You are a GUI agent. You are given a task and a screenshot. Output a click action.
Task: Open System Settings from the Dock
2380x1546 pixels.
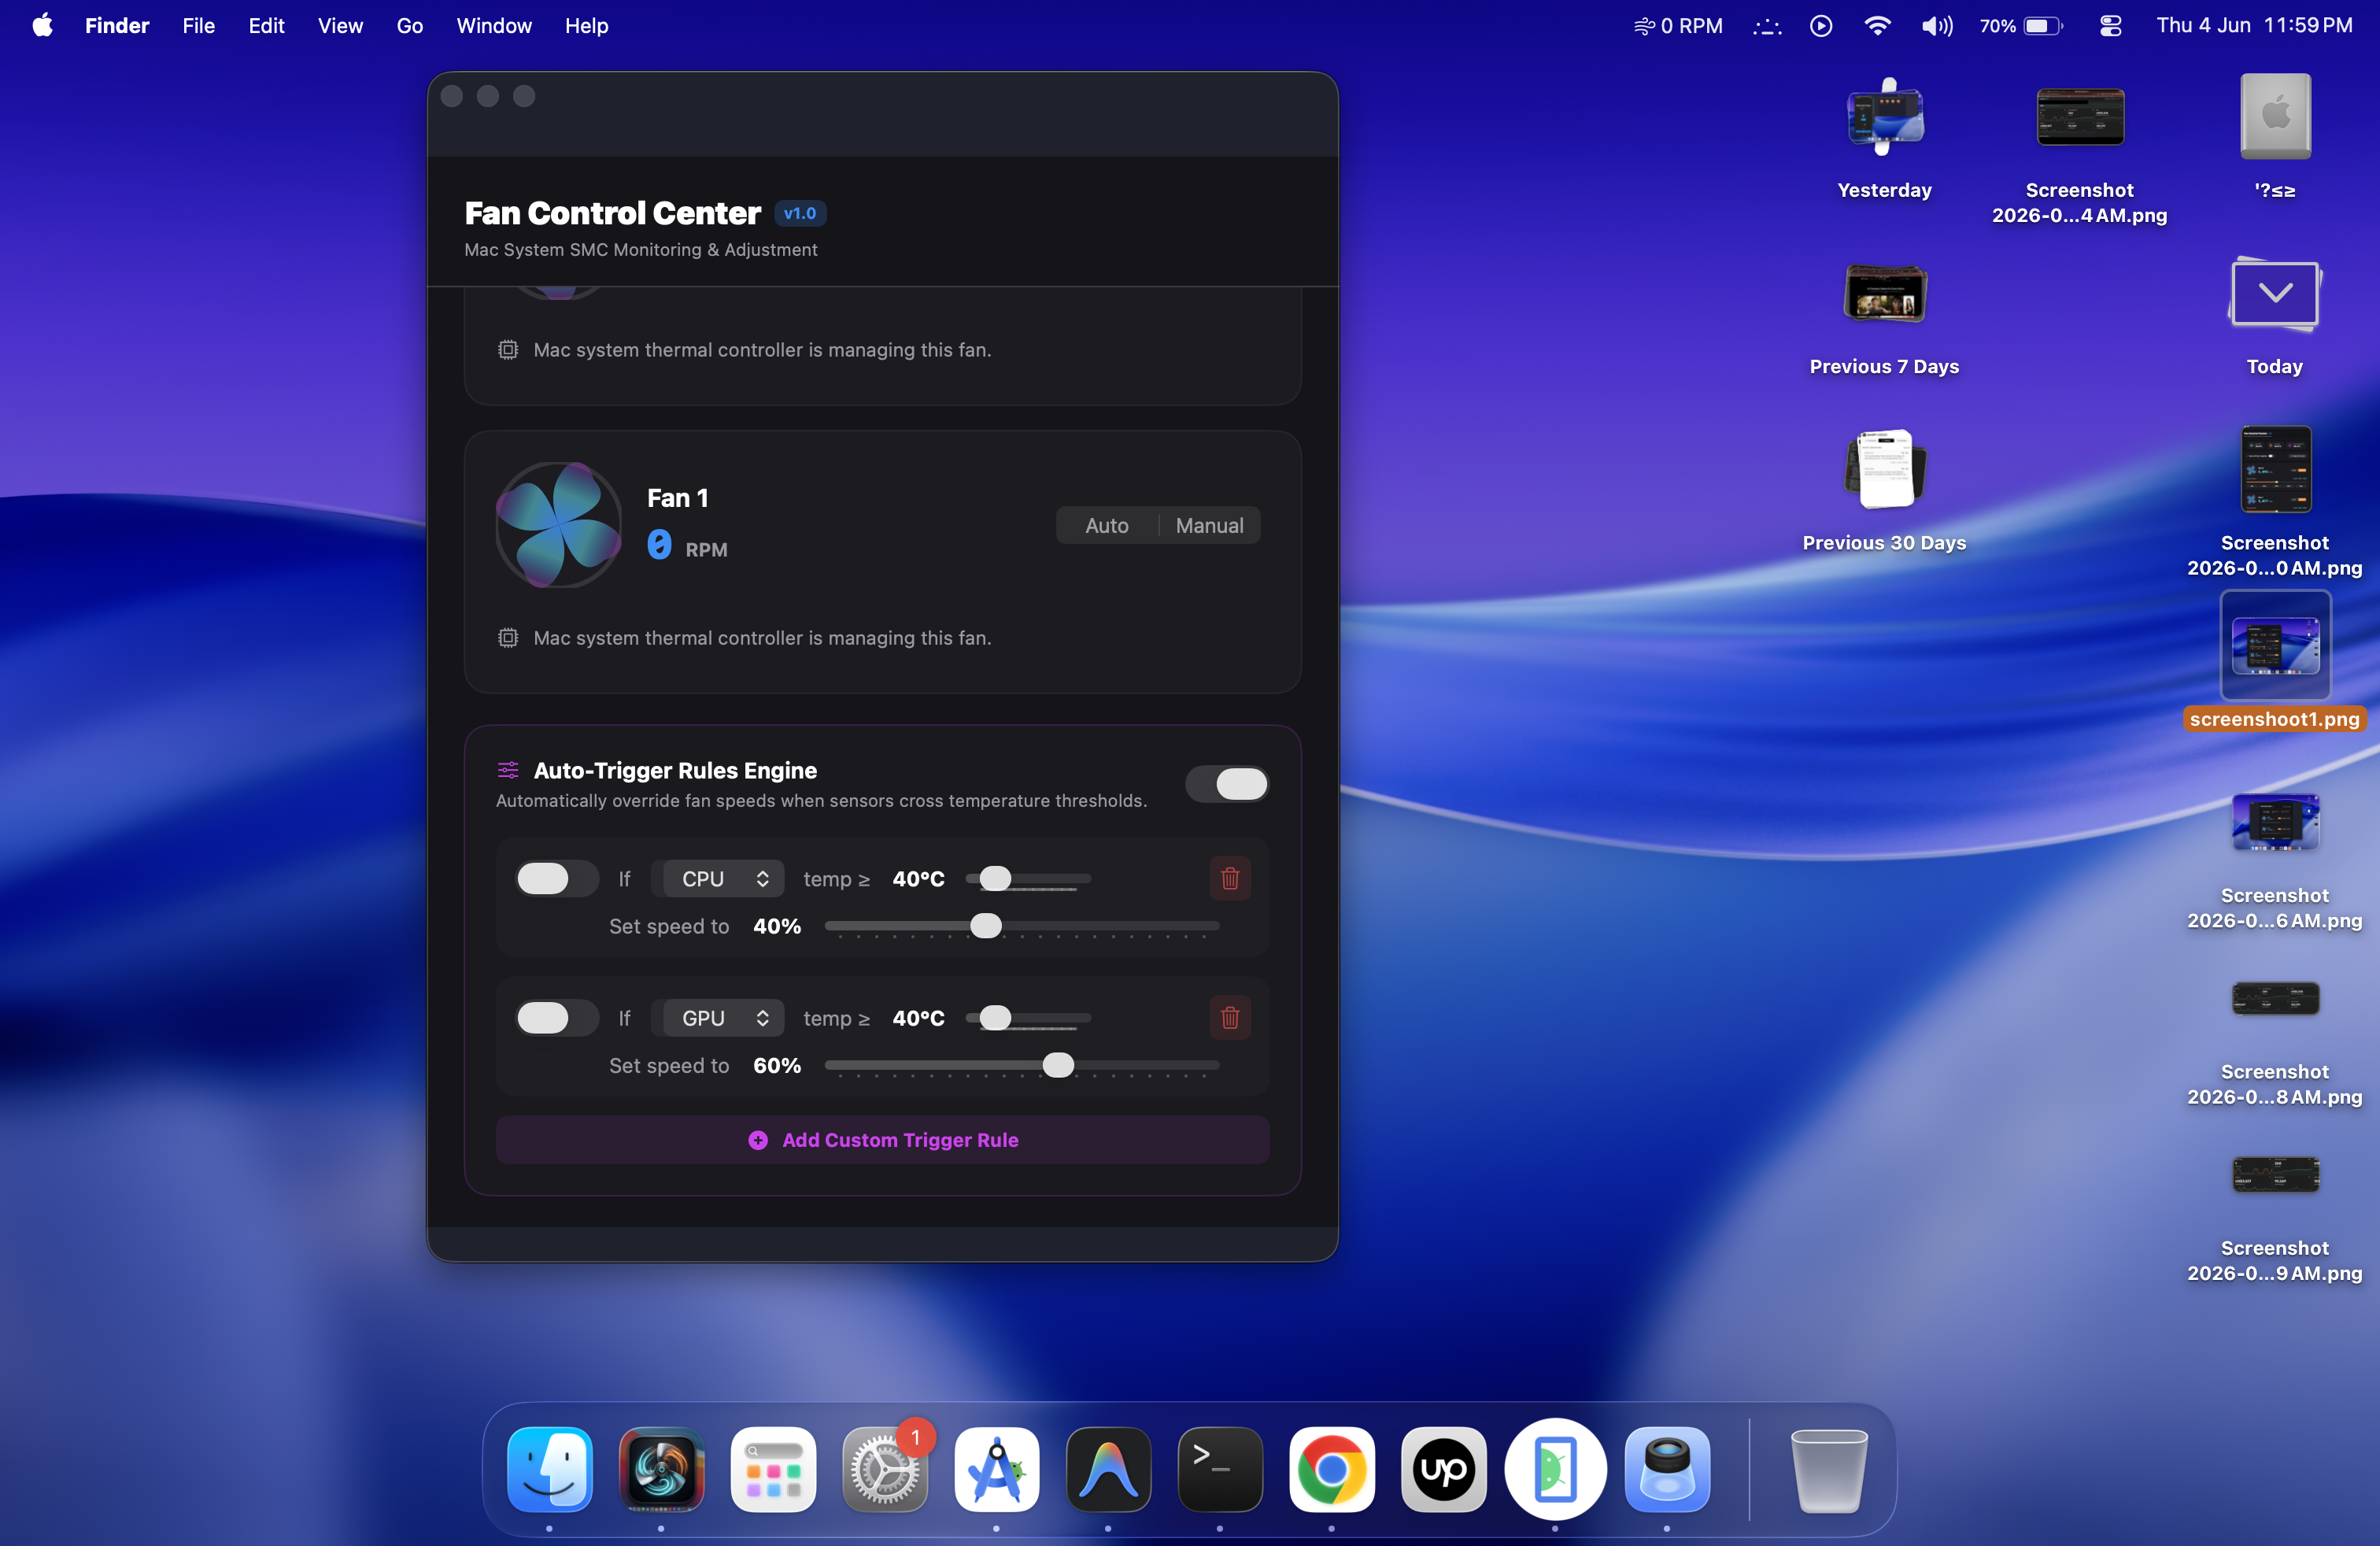coord(885,1469)
